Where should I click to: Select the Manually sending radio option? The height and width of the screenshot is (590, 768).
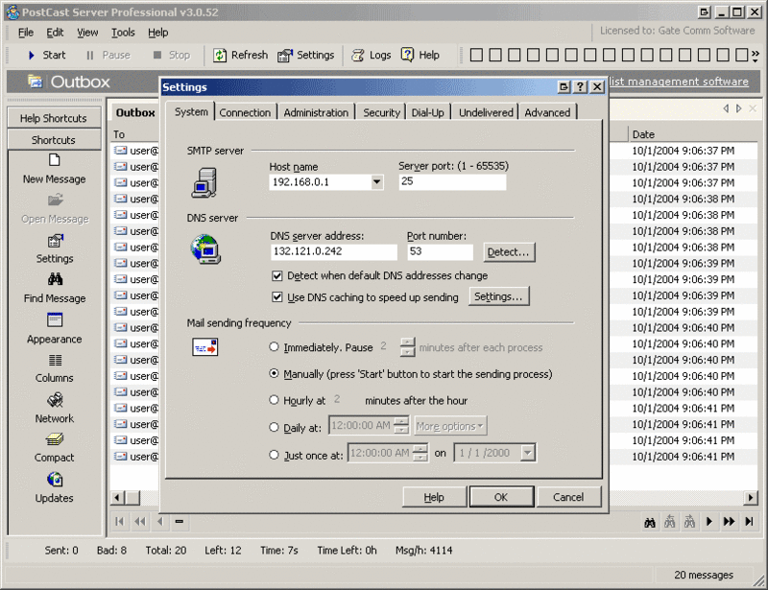tap(275, 373)
